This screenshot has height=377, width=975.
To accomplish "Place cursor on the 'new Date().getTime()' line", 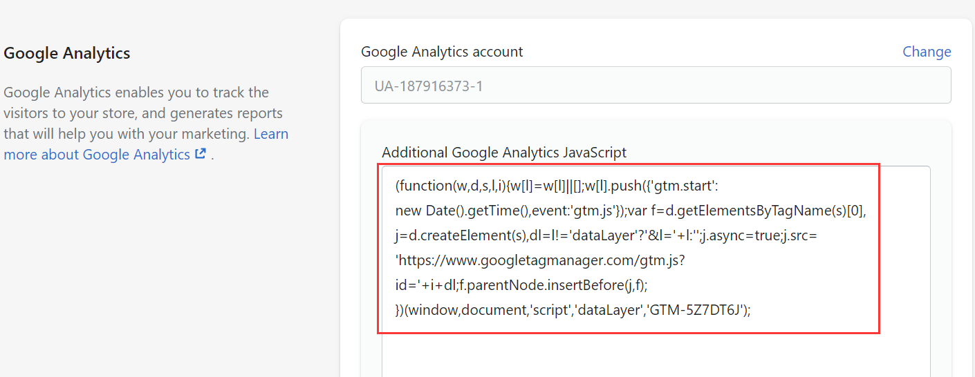I will click(x=631, y=211).
